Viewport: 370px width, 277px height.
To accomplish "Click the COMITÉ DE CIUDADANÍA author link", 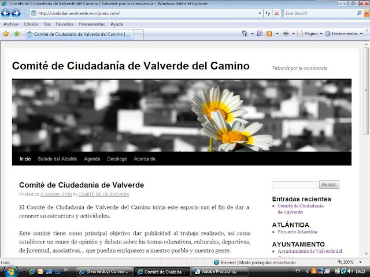I will (103, 194).
